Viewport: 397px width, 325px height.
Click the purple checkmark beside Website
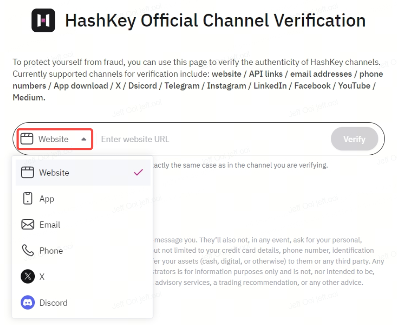[139, 172]
